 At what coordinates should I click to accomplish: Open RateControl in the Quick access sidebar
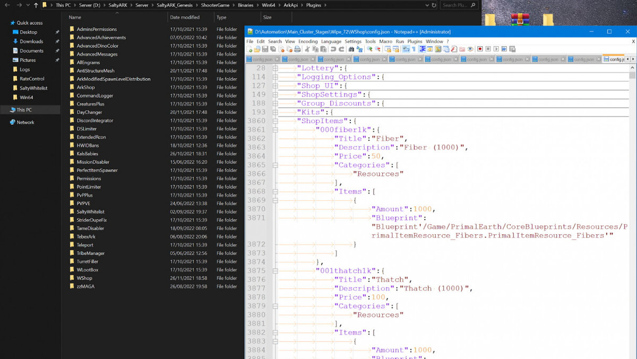pos(32,79)
